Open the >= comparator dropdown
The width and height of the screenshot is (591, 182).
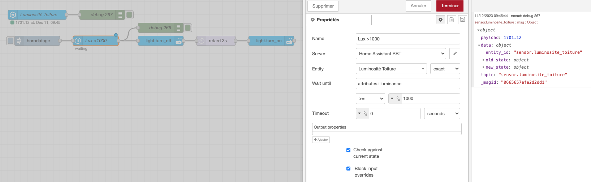click(x=370, y=99)
